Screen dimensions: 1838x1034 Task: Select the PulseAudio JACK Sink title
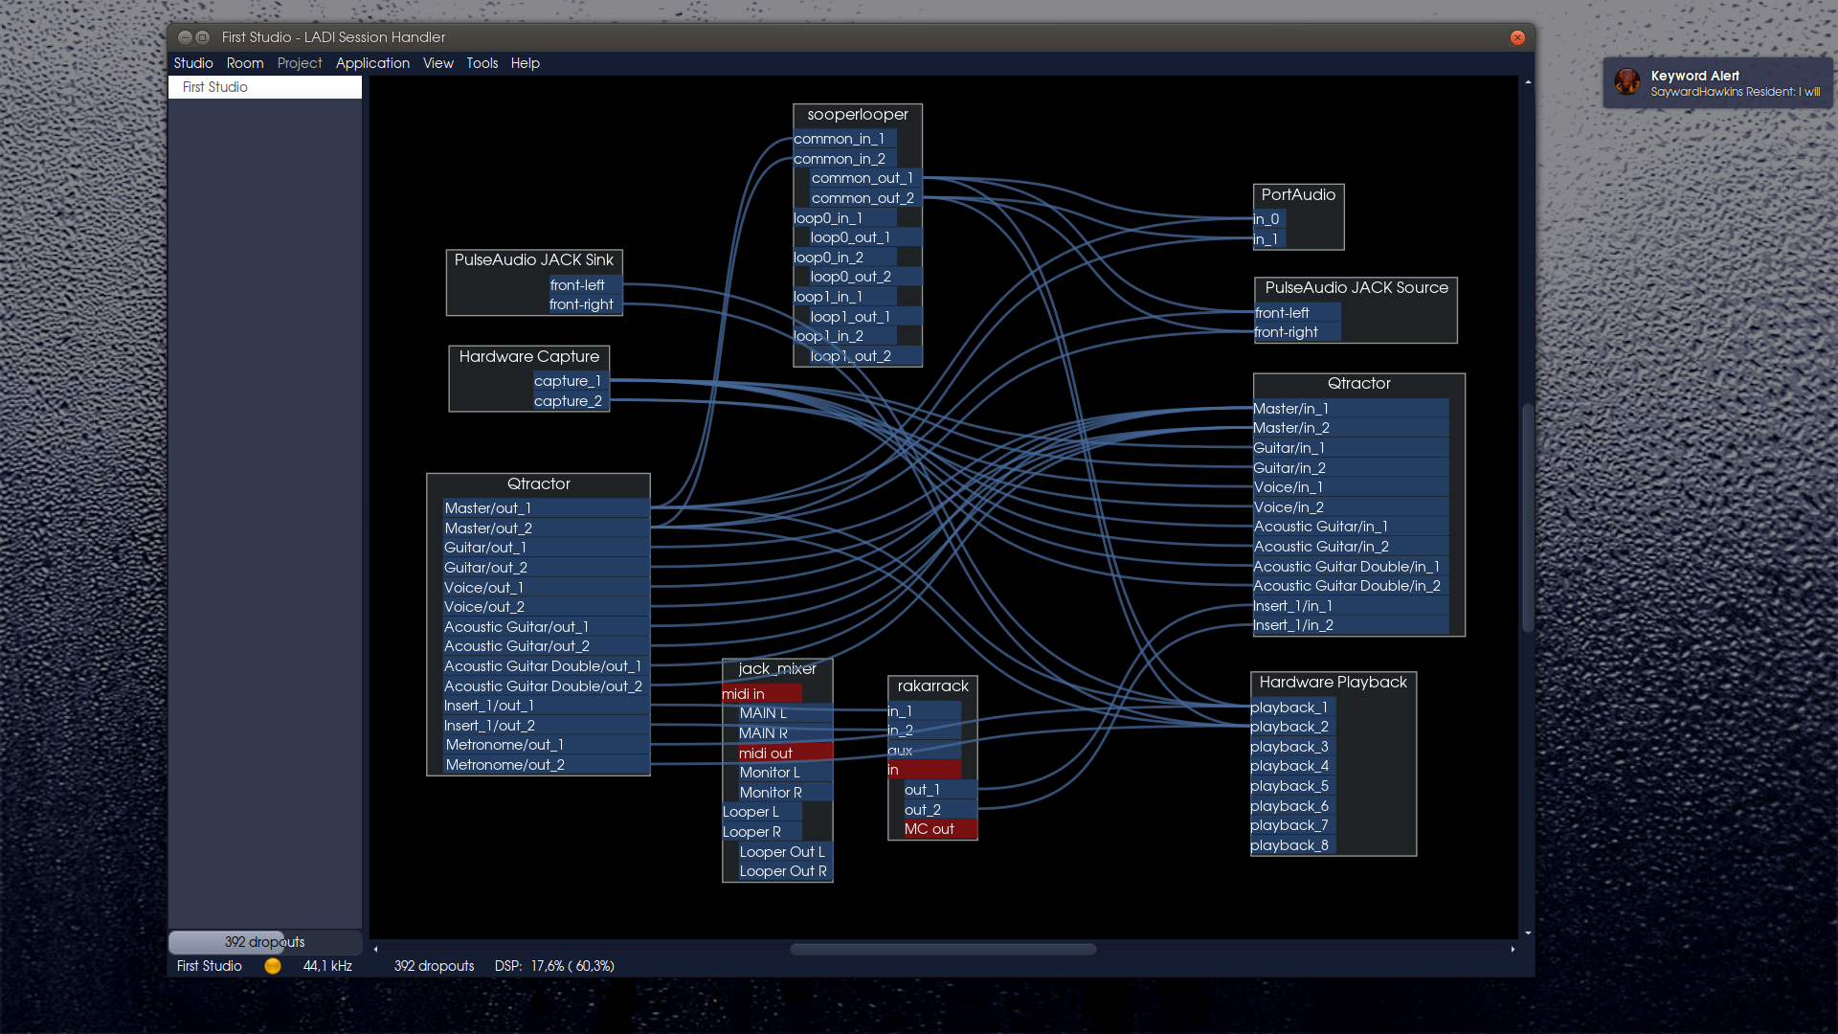coord(534,260)
